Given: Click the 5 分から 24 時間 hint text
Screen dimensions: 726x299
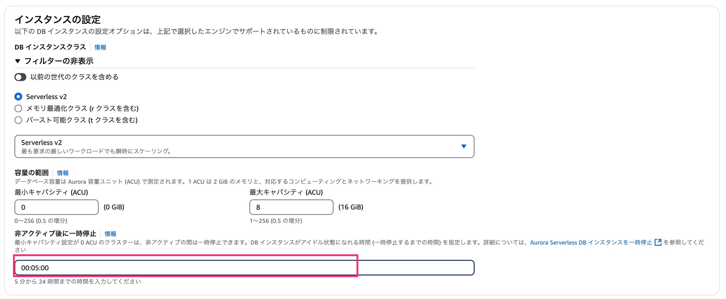Looking at the screenshot, I should point(78,282).
